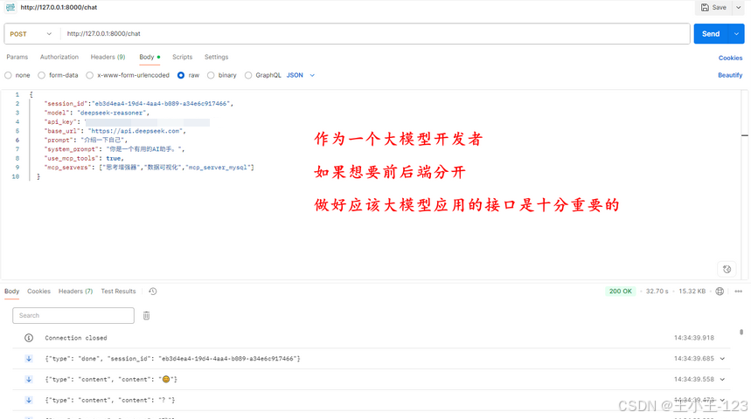The image size is (751, 419).
Task: Click the Connection closed message text
Action: click(76, 338)
